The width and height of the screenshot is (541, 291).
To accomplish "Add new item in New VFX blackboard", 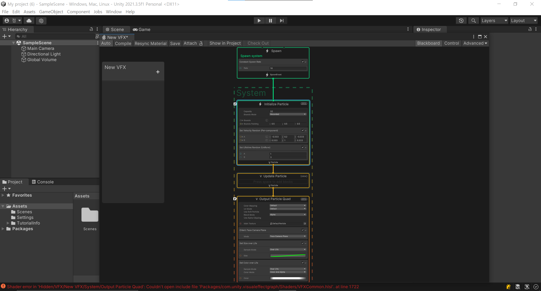I will coord(158,72).
